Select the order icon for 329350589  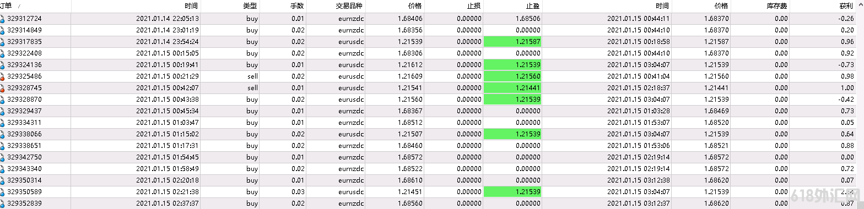2,192
